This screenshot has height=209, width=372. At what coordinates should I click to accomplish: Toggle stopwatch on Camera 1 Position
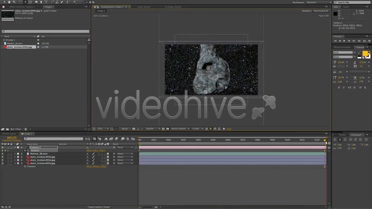tap(25, 151)
